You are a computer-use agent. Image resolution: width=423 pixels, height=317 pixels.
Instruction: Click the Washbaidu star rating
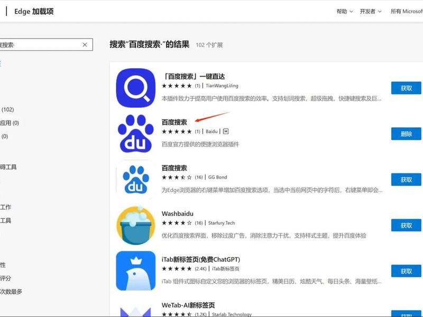click(x=177, y=223)
